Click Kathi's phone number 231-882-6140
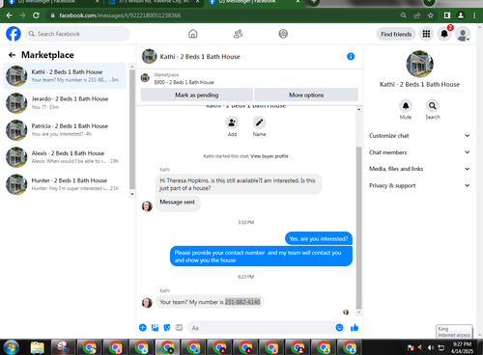The height and width of the screenshot is (355, 483). point(242,302)
